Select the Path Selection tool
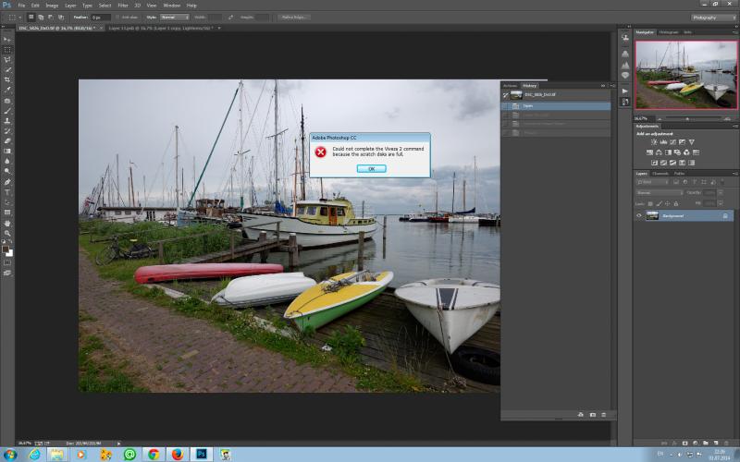This screenshot has height=462, width=740. (x=7, y=201)
